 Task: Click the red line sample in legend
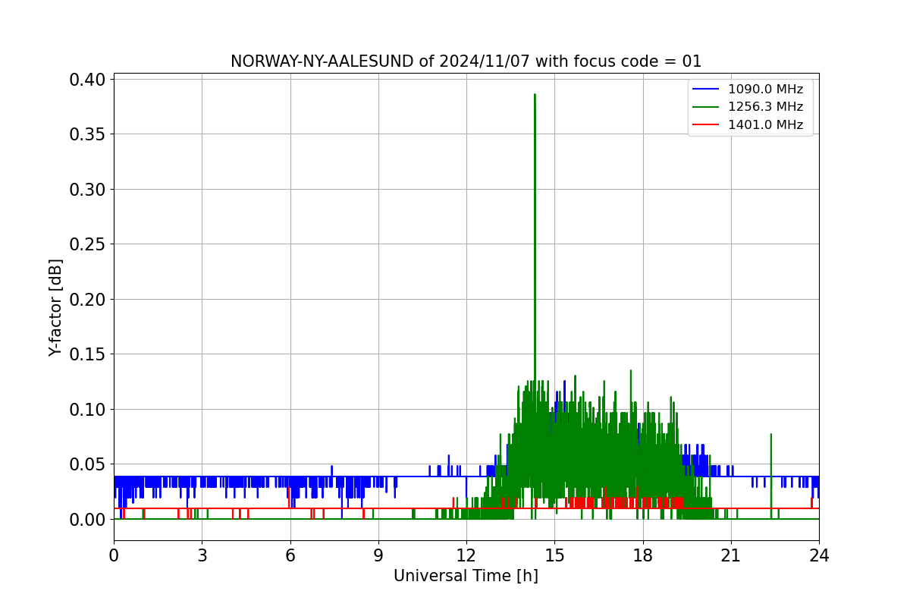pyautogui.click(x=707, y=125)
